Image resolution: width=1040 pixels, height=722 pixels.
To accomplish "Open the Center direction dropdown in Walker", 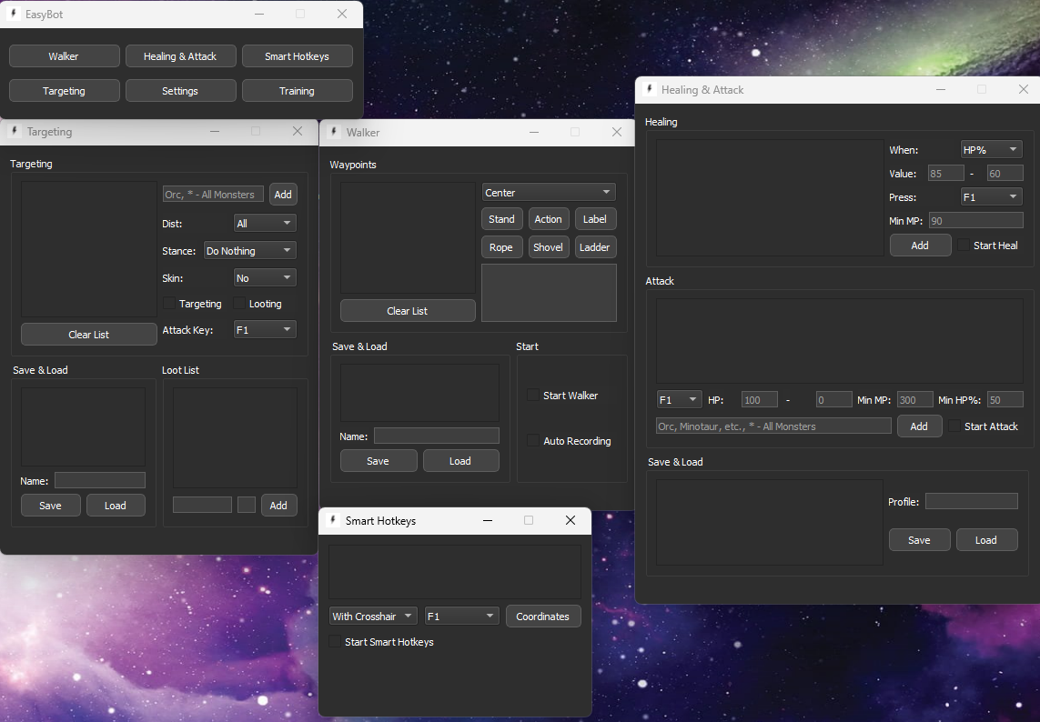I will [x=548, y=193].
